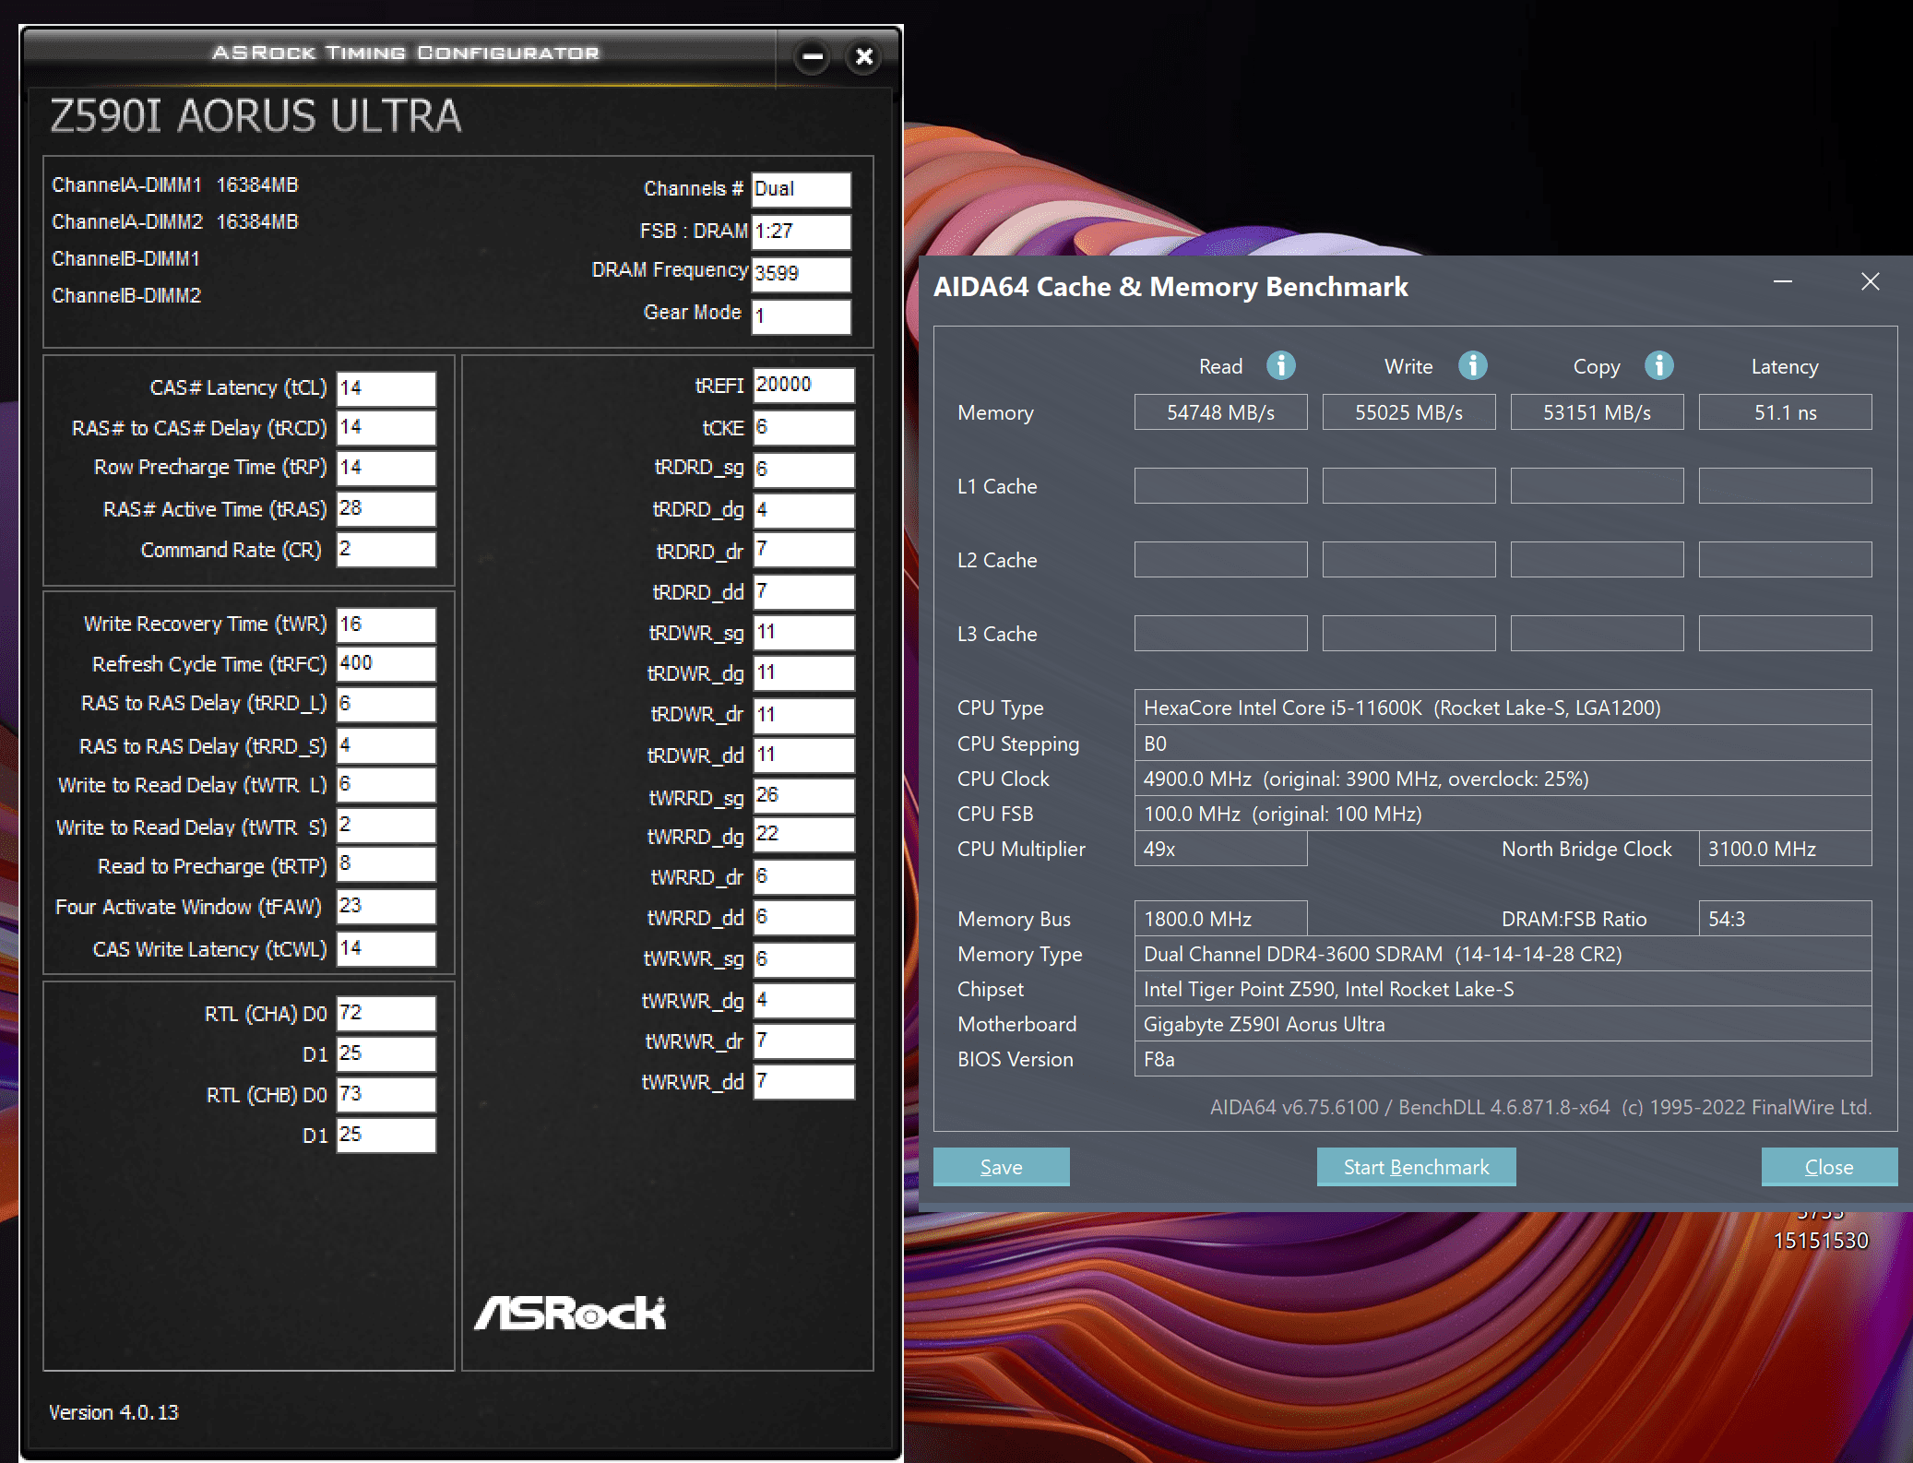
Task: Click the DRAM Frequency field
Action: point(801,274)
